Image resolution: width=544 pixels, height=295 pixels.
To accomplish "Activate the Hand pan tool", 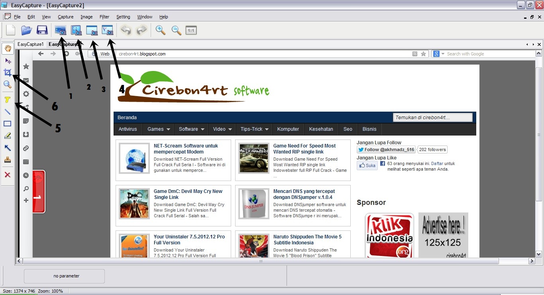I will pyautogui.click(x=7, y=48).
